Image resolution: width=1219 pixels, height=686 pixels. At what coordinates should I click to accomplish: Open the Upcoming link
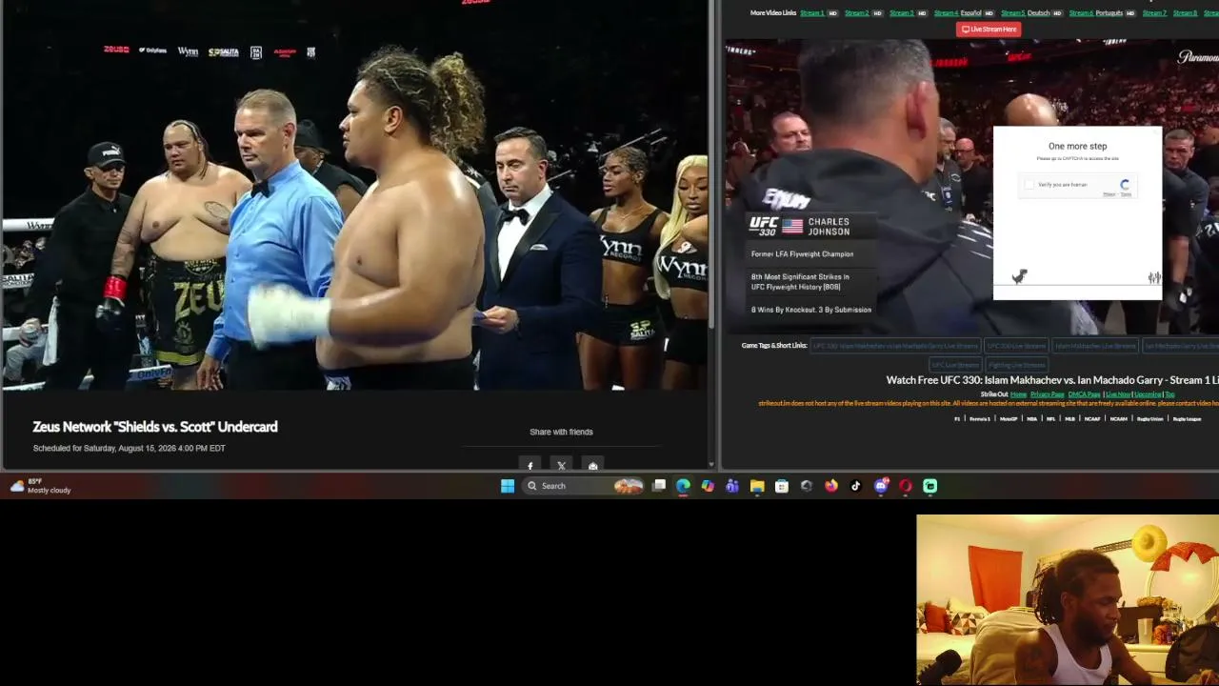1148,394
